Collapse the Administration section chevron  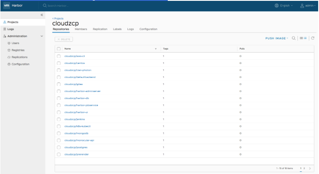tap(42, 36)
